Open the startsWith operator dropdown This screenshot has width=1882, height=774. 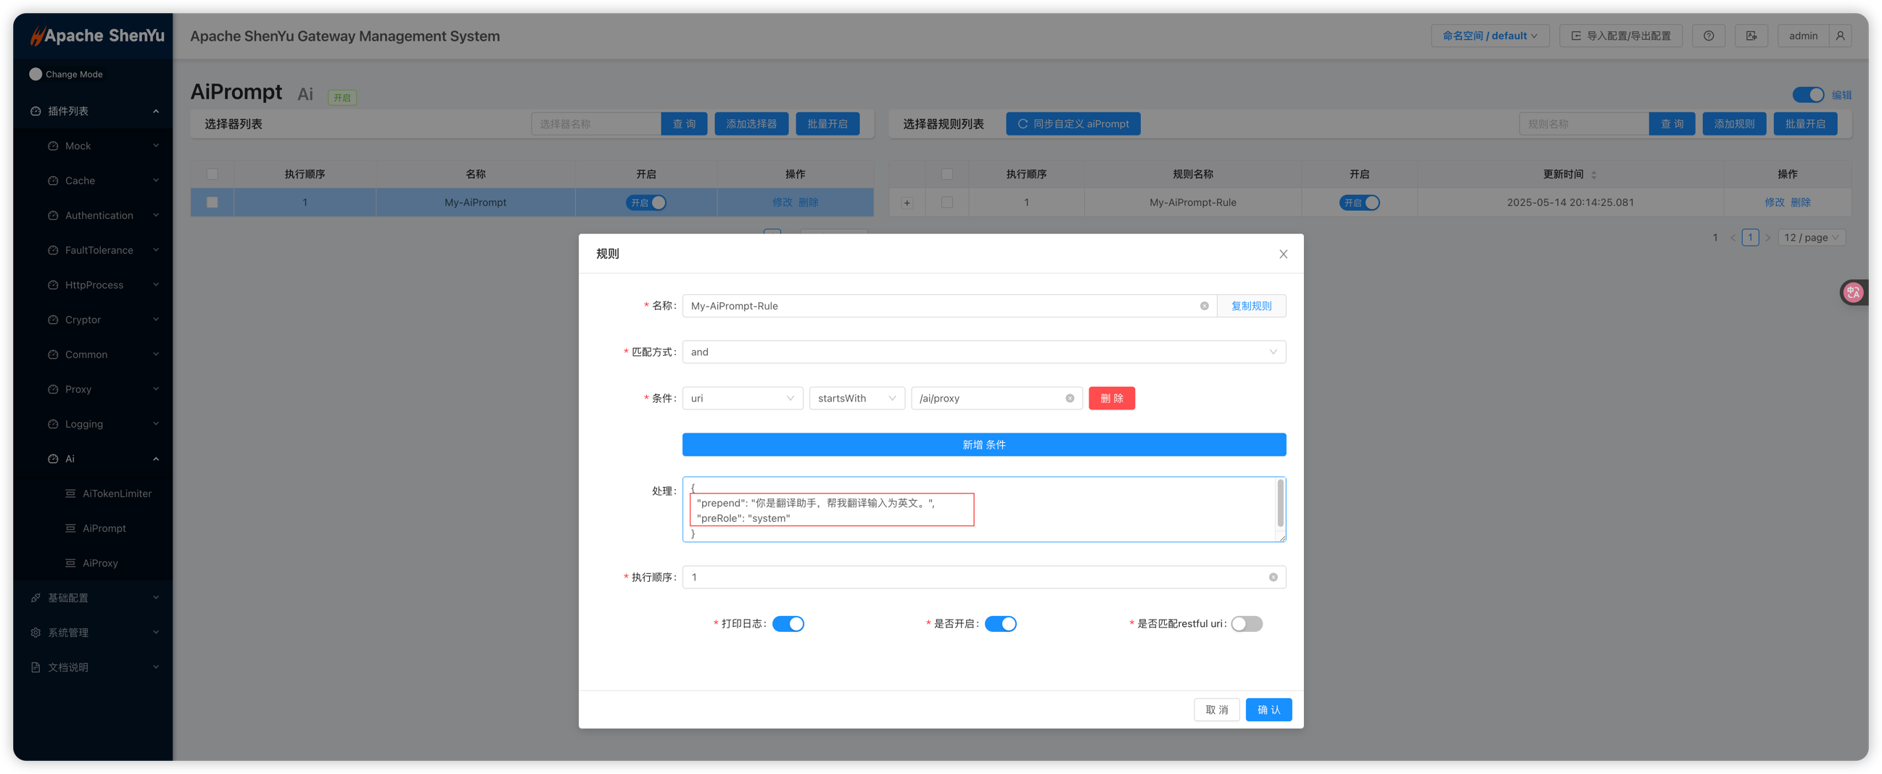point(857,398)
